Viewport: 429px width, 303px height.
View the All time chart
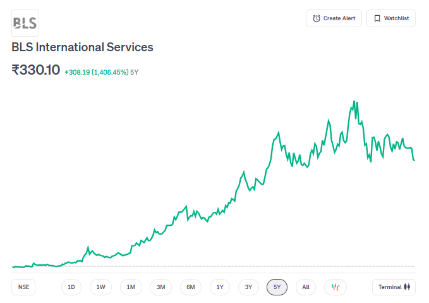click(306, 287)
